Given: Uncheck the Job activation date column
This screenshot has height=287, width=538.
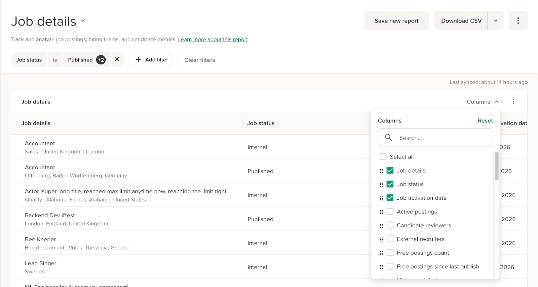Looking at the screenshot, I should pyautogui.click(x=390, y=198).
